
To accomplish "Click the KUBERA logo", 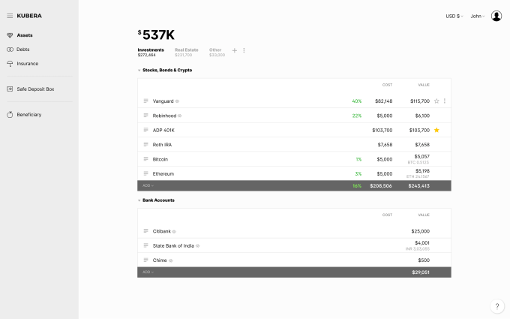I will tap(29, 16).
